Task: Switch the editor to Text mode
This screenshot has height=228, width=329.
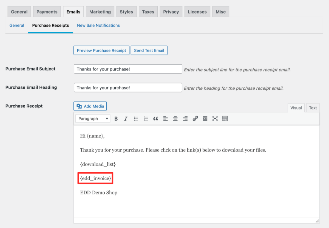Action: (x=313, y=108)
